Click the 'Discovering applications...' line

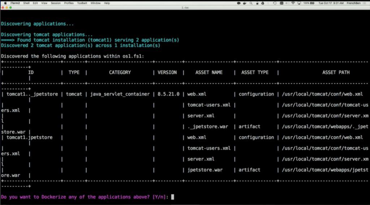coord(37,24)
